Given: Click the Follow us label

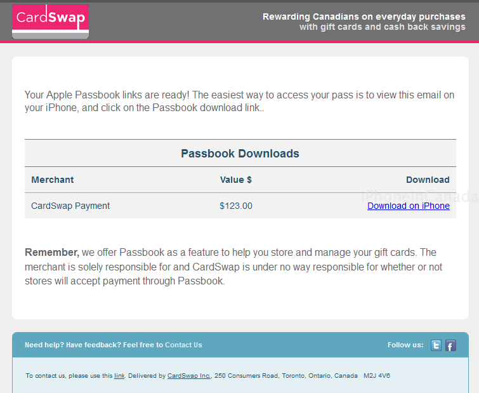Looking at the screenshot, I should [405, 345].
